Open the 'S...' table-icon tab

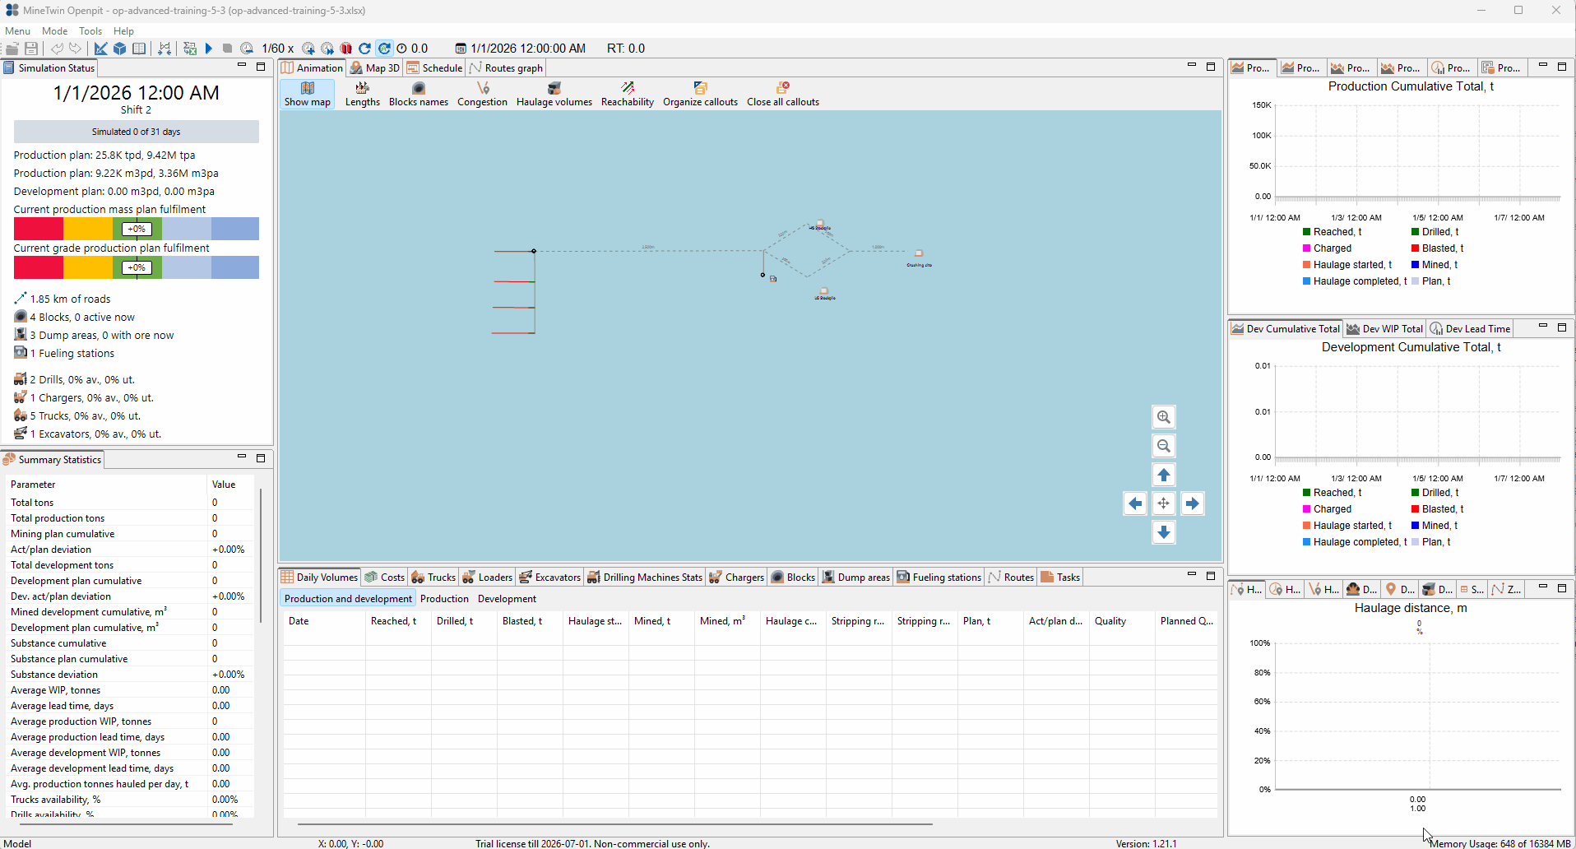pyautogui.click(x=1472, y=589)
